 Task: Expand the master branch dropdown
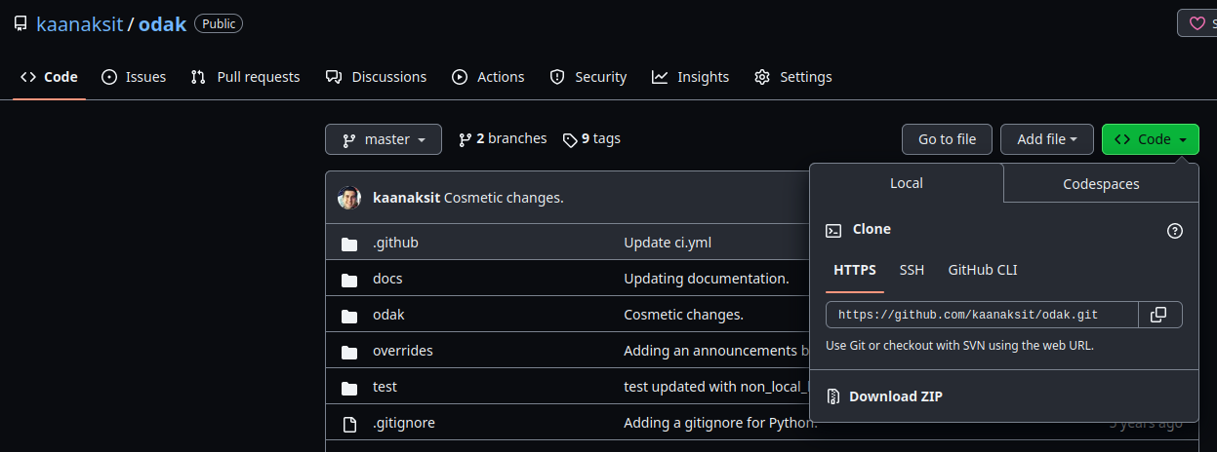[384, 139]
